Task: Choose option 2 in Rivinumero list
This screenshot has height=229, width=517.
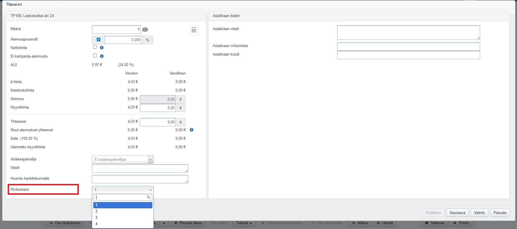Action: pyautogui.click(x=123, y=211)
